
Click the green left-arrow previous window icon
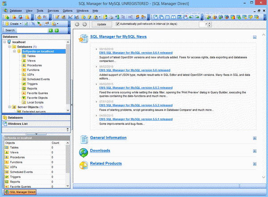coord(191,17)
